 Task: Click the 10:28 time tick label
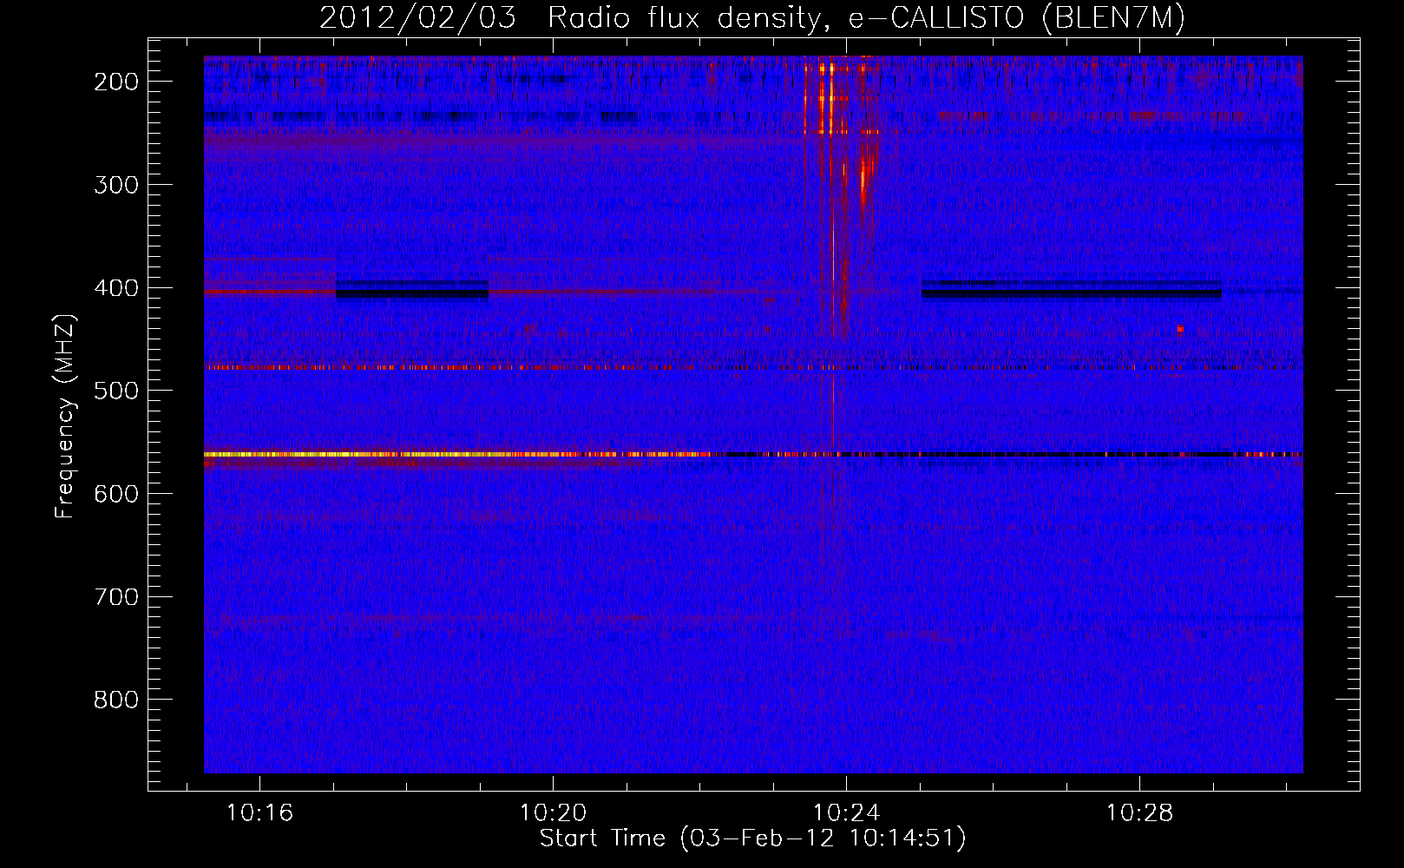(x=1139, y=813)
